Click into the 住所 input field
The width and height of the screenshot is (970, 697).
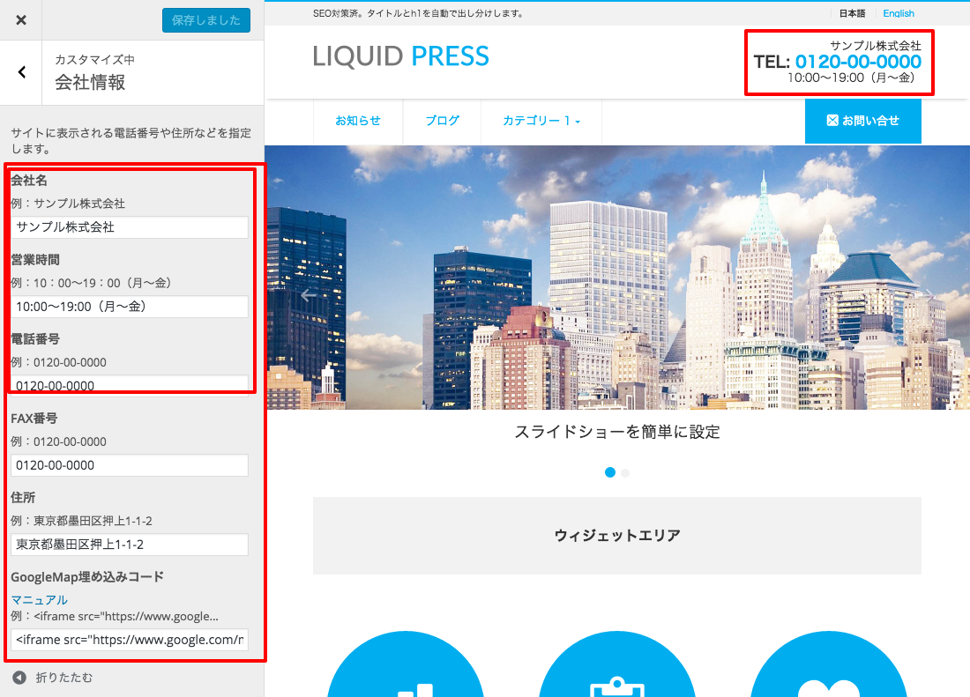point(130,545)
